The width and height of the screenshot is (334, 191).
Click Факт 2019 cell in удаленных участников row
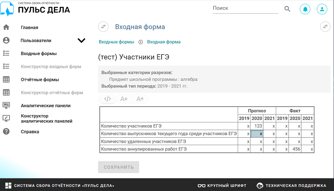coord(282,141)
